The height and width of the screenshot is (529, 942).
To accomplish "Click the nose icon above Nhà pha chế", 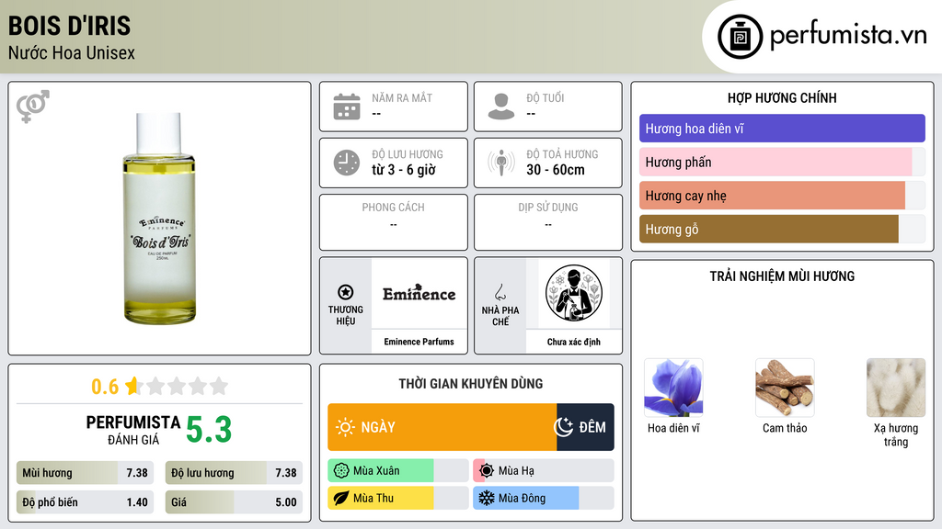I will tap(500, 292).
